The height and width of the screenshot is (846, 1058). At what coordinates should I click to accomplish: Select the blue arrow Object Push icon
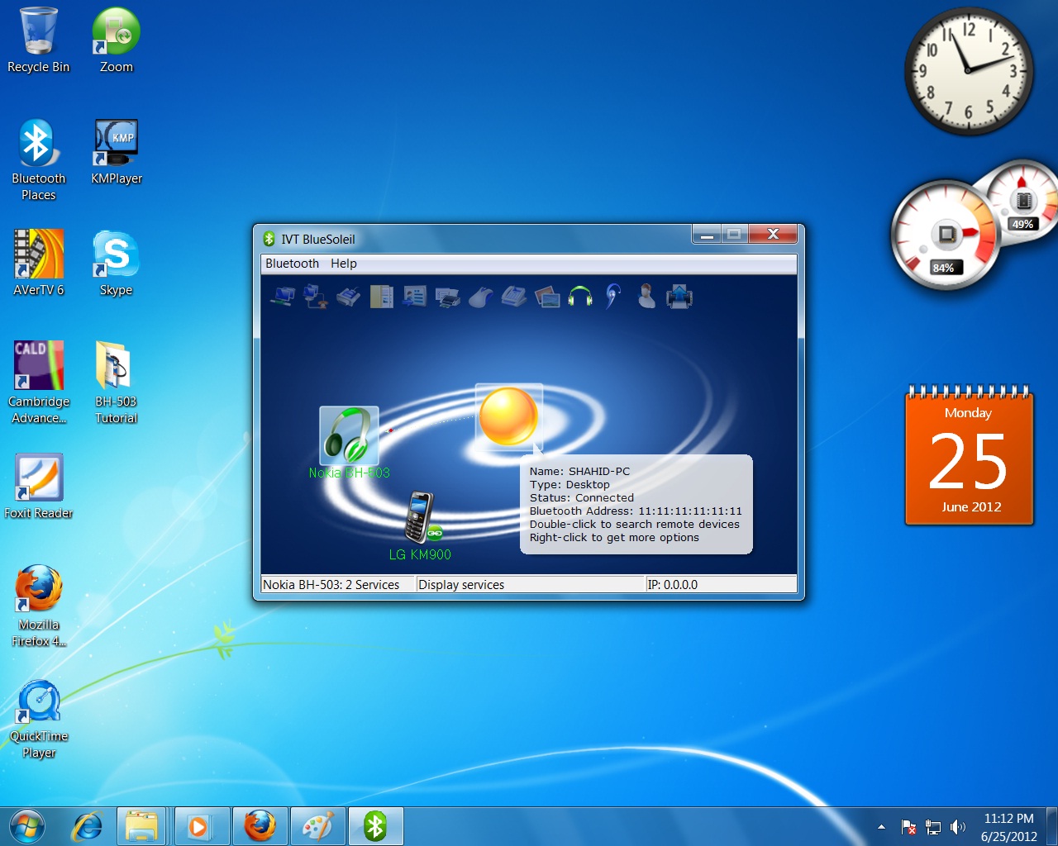(x=679, y=296)
